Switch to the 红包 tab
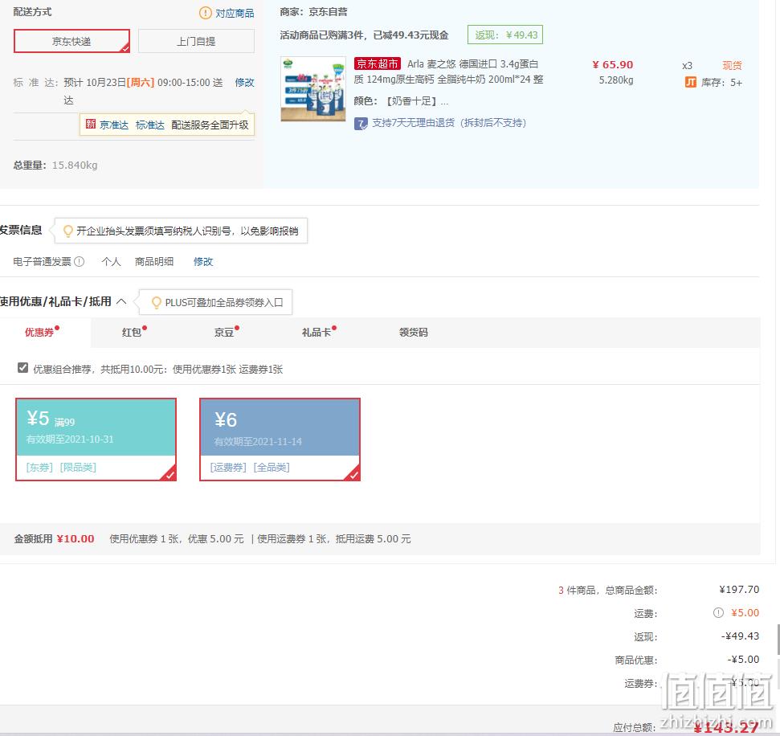This screenshot has width=780, height=736. [x=131, y=333]
